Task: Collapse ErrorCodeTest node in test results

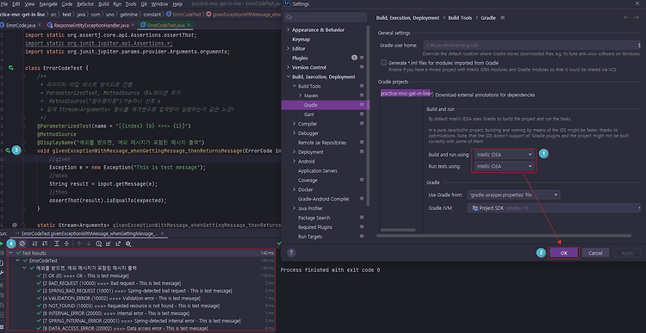Action: 18,261
